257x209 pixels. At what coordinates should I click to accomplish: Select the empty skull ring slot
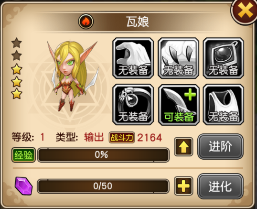pos(133,105)
